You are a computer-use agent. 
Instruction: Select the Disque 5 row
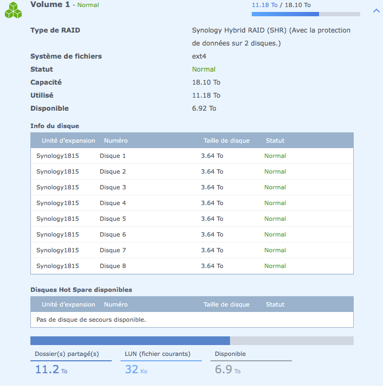(191, 219)
